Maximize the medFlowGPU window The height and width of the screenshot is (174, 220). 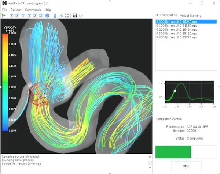[x=202, y=3]
